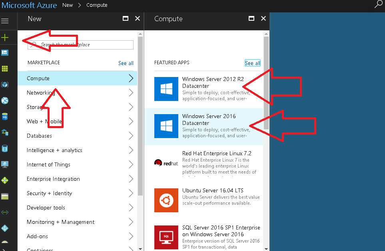
Task: Click the New blade scroll-up arrow
Action: tap(140, 34)
